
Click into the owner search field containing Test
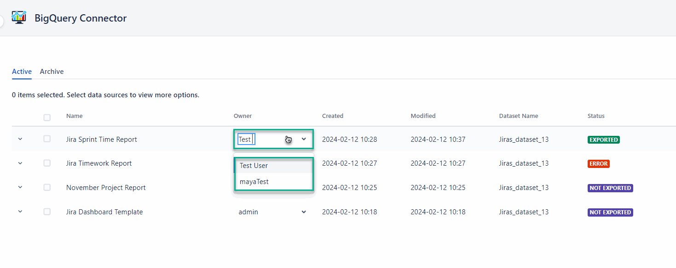pos(247,139)
